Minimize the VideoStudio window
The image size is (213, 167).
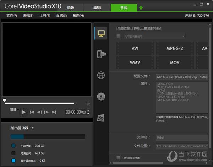[195, 5]
